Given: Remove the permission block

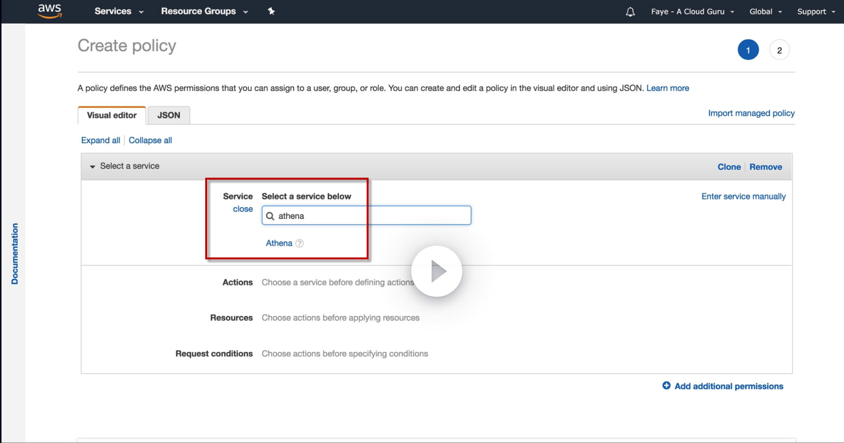Looking at the screenshot, I should click(765, 167).
